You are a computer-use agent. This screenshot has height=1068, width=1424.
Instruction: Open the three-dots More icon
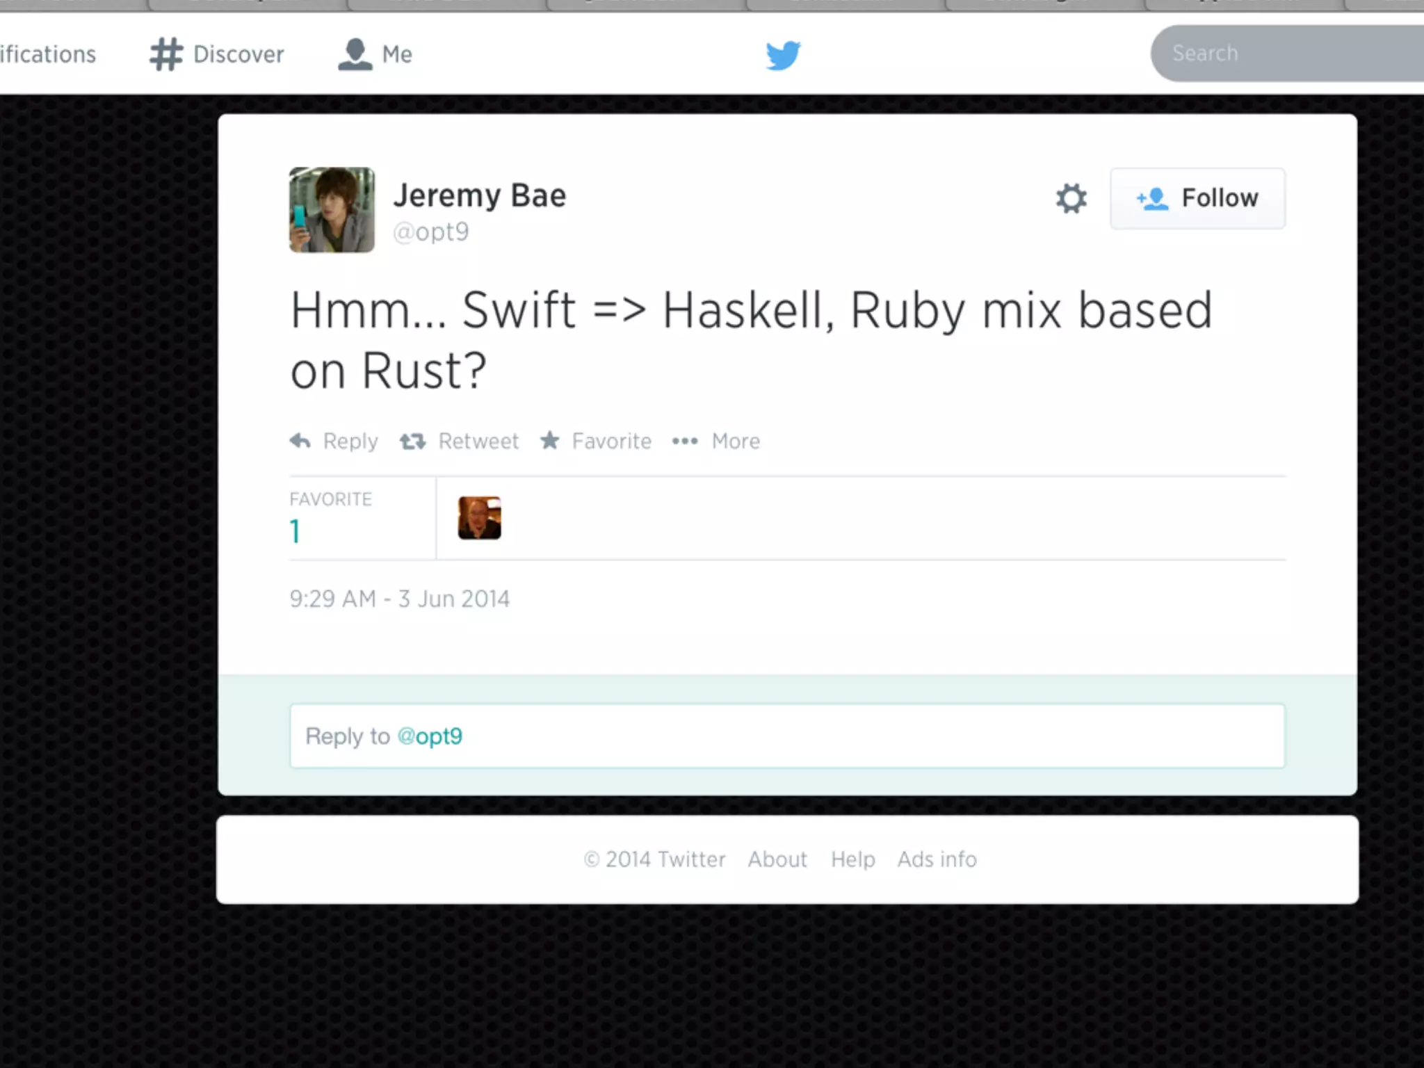pos(685,441)
